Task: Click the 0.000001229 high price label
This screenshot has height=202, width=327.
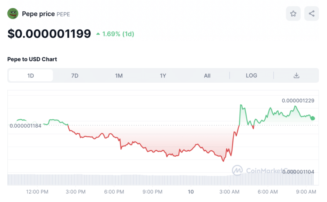Action: click(x=298, y=101)
